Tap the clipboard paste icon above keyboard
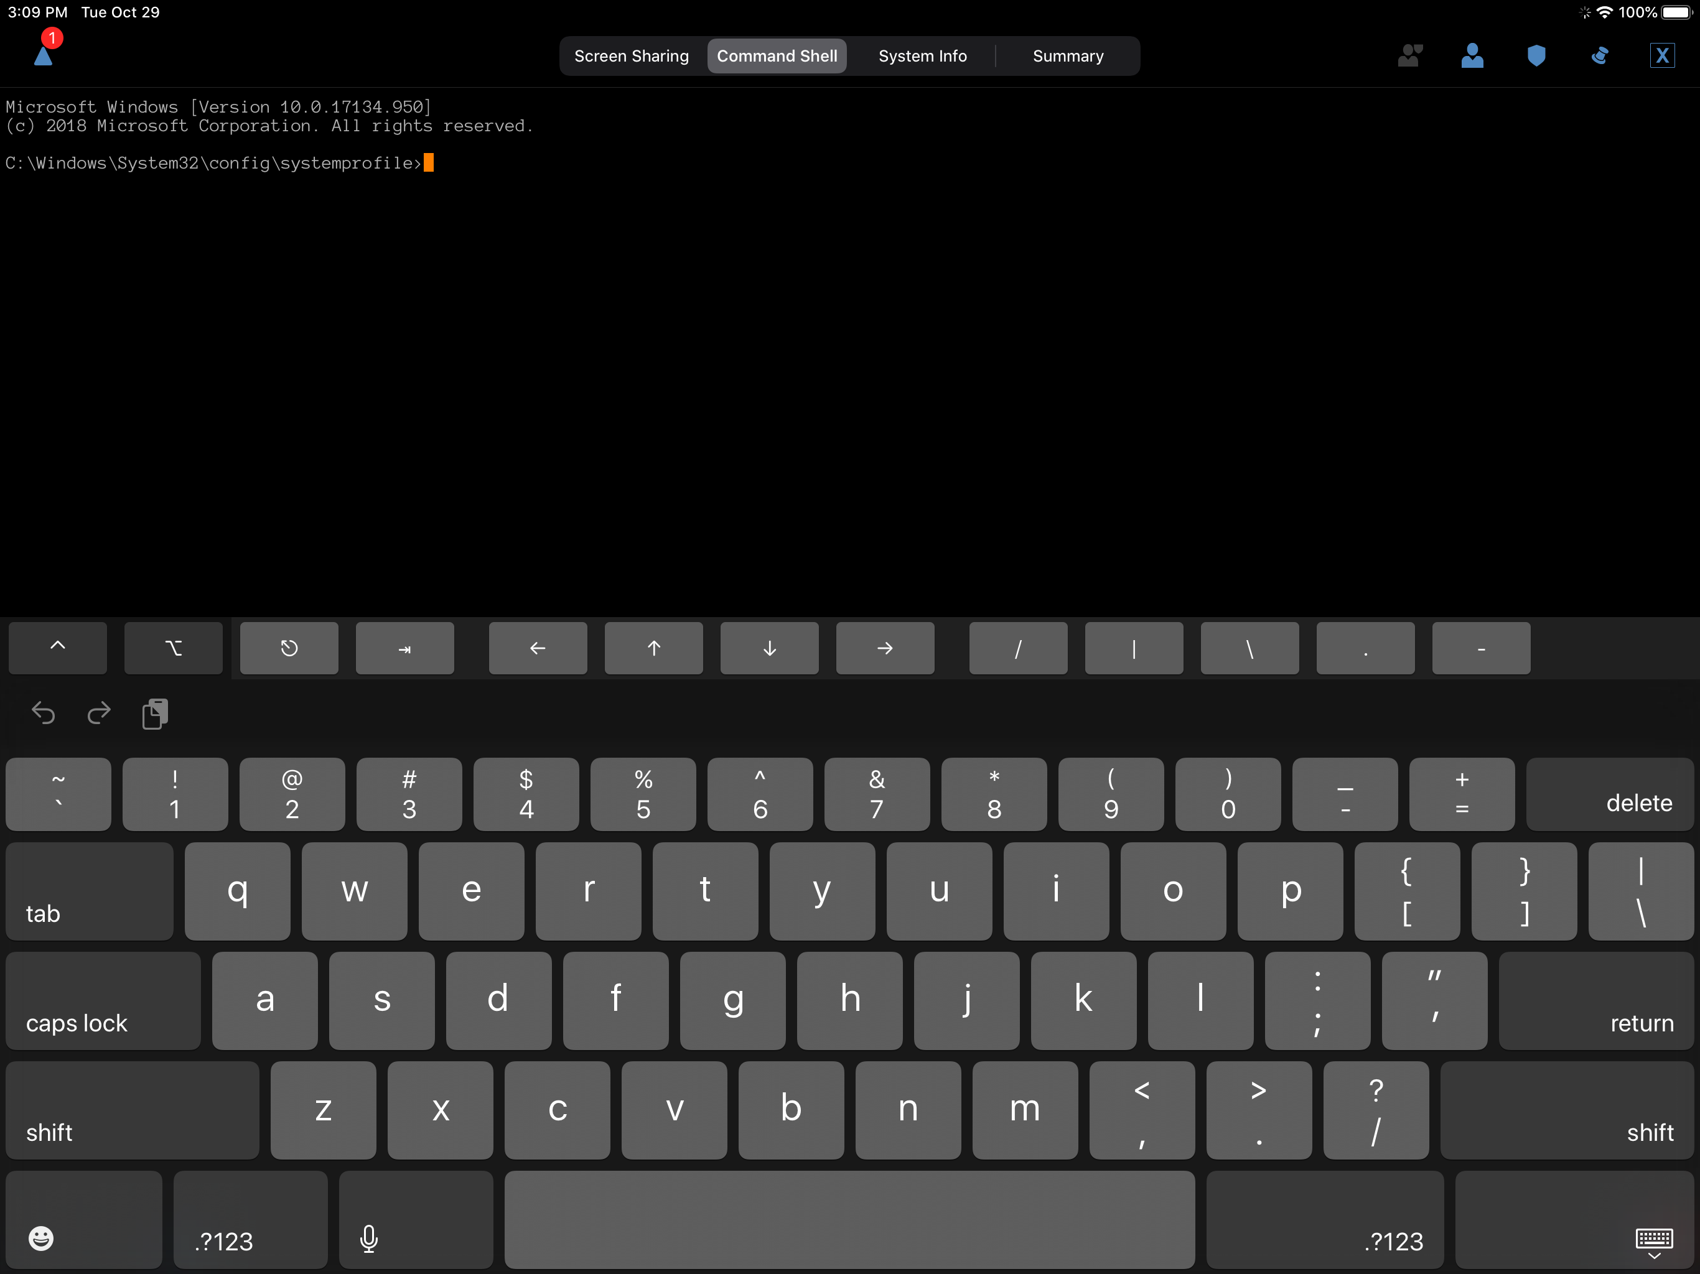This screenshot has height=1274, width=1700. pos(154,714)
